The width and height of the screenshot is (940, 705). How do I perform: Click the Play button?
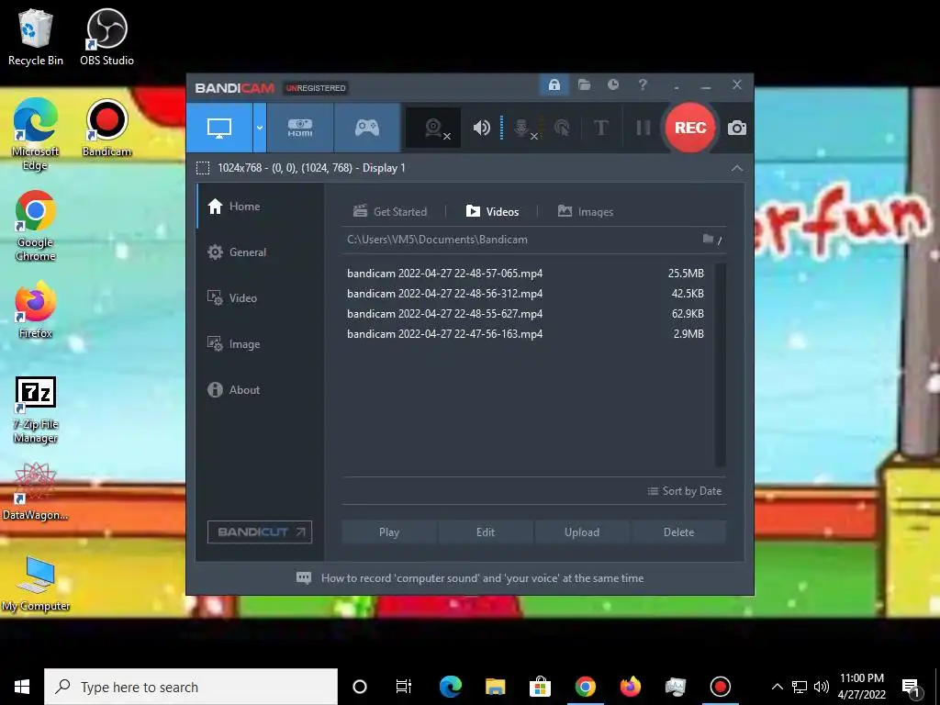click(x=389, y=532)
